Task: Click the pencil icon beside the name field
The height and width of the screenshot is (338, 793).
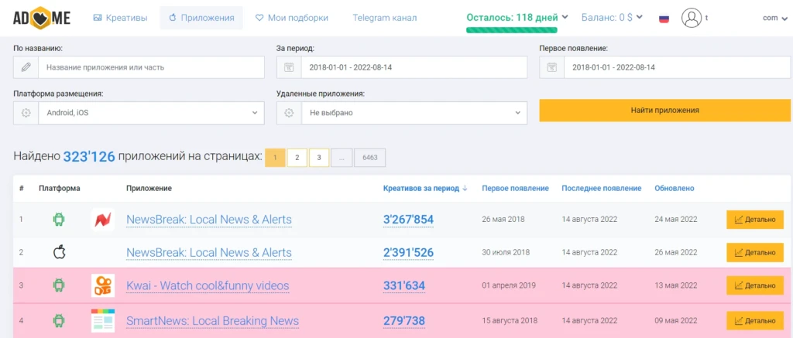Action: [x=26, y=67]
